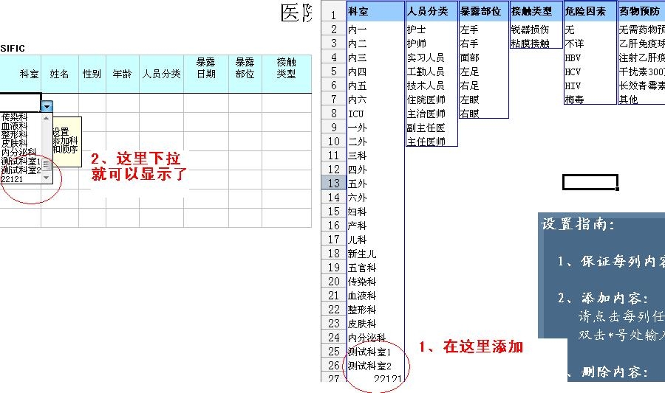Click the dropdown list scrollbar thumb
This screenshot has height=393, width=665.
tap(47, 165)
